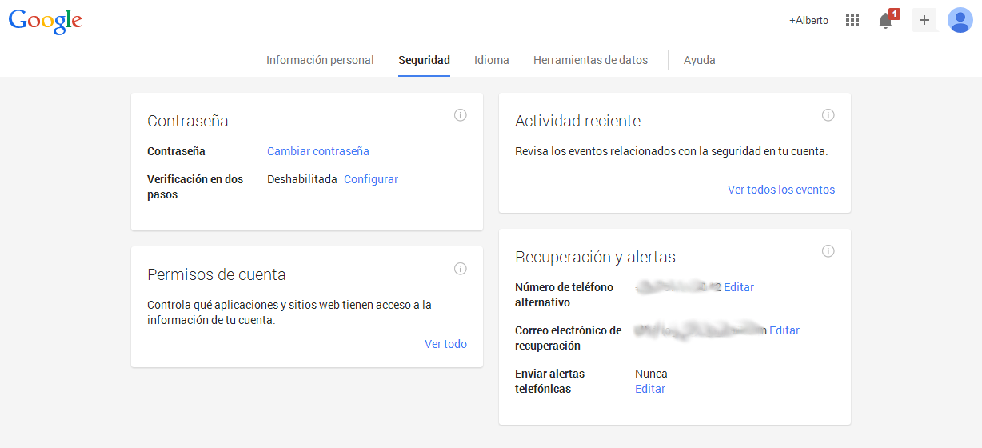Show info icon for Recuperación y alertas
982x448 pixels.
pyautogui.click(x=828, y=251)
